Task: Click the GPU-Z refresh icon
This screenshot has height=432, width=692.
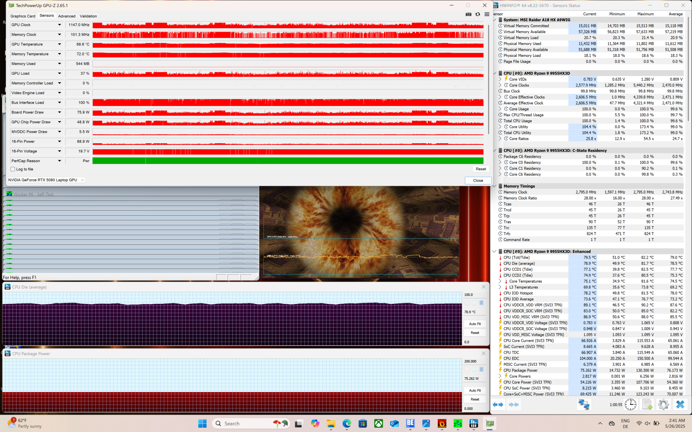Action: [x=478, y=14]
